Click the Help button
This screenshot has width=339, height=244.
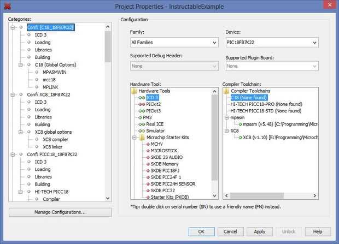pos(318,231)
